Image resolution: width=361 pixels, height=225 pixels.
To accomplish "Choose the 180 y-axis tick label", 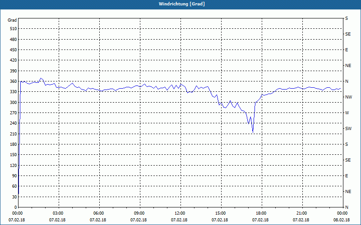I will pos(14,144).
